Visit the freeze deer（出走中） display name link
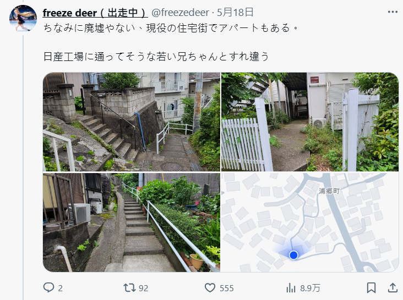Image resolution: width=403 pixels, height=300 pixels. (x=95, y=13)
